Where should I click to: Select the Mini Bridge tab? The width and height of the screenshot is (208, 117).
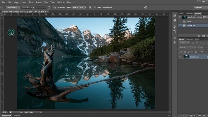pos(6,115)
